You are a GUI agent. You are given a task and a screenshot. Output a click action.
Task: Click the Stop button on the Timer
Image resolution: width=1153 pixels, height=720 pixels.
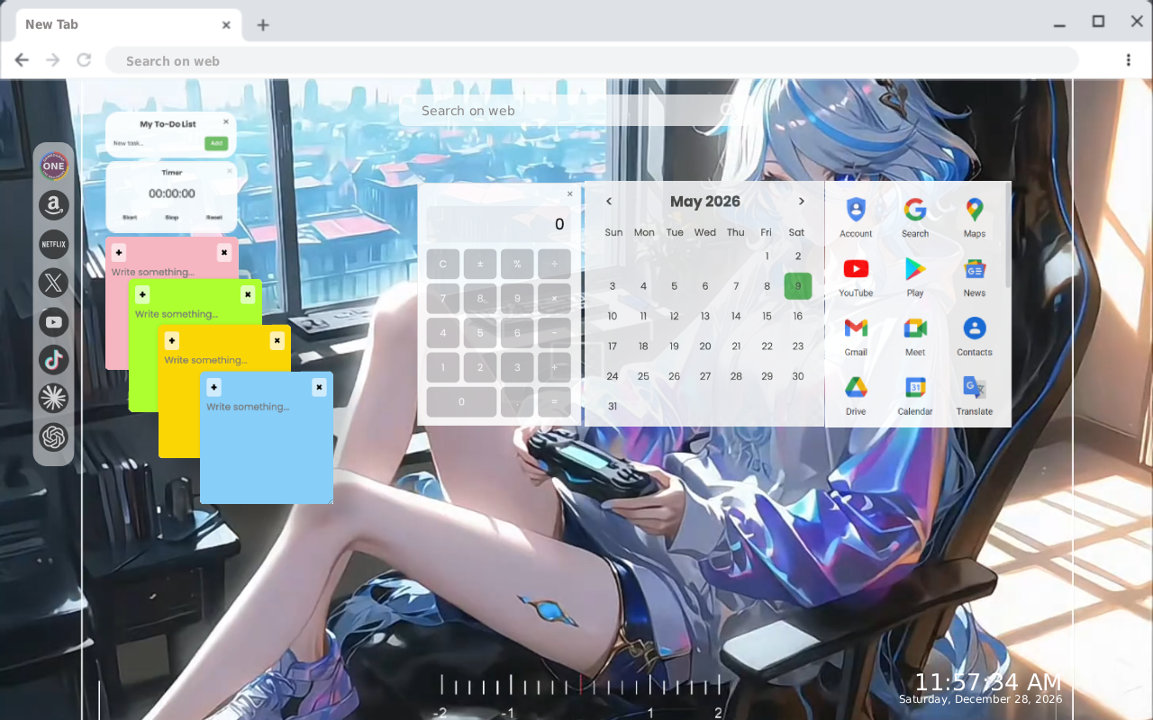click(172, 218)
